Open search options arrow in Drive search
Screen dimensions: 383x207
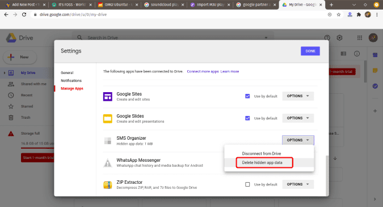(266, 38)
